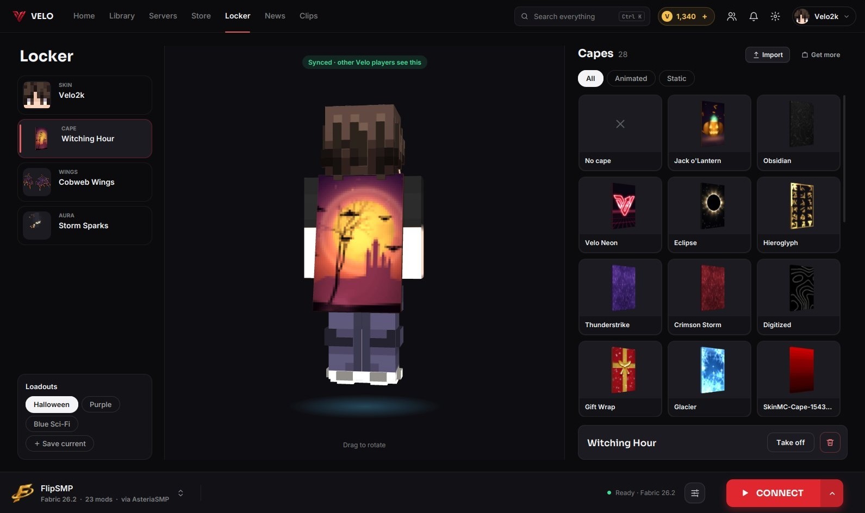Click the search magnifier icon
Screen dimensions: 865x513
(525, 16)
